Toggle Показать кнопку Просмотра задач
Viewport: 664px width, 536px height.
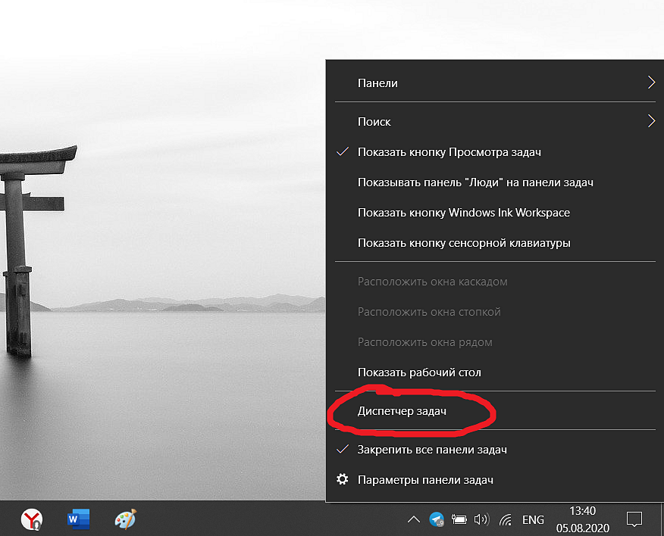[495, 152]
